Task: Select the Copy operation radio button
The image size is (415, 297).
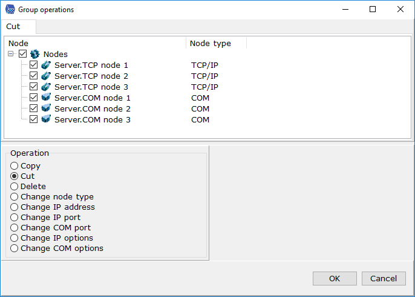Action: point(15,166)
